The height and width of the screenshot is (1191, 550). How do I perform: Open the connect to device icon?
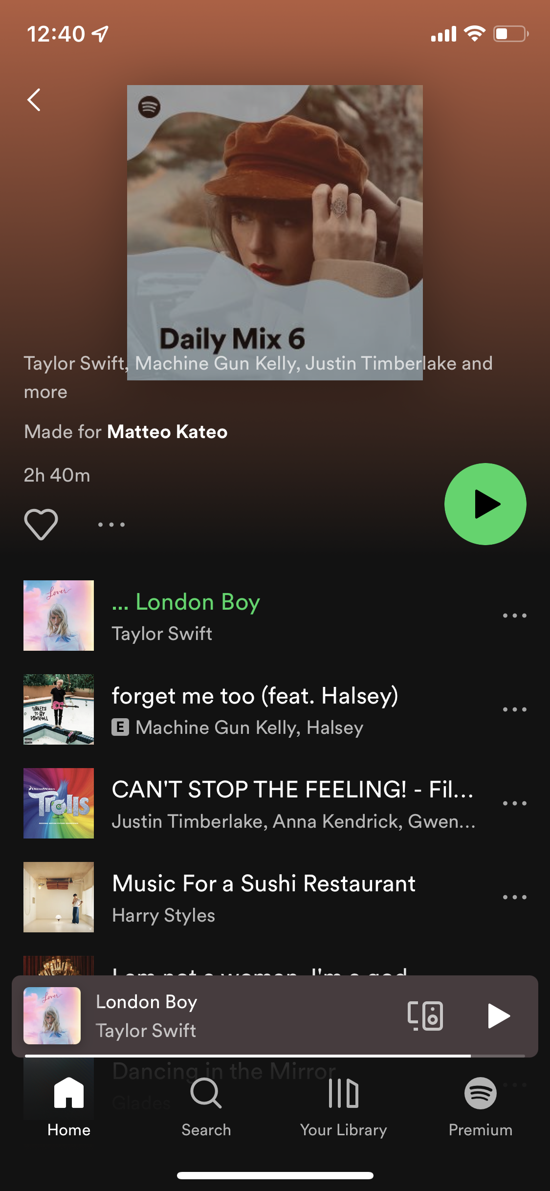pyautogui.click(x=425, y=1016)
